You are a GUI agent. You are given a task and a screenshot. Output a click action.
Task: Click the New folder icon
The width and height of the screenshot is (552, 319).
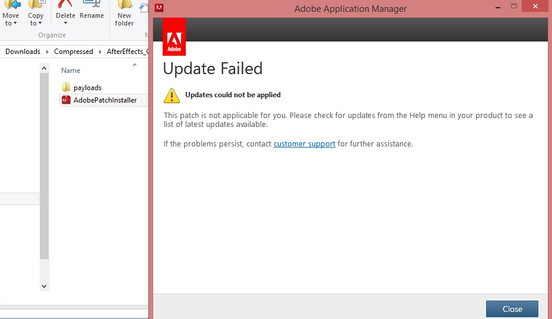[125, 4]
